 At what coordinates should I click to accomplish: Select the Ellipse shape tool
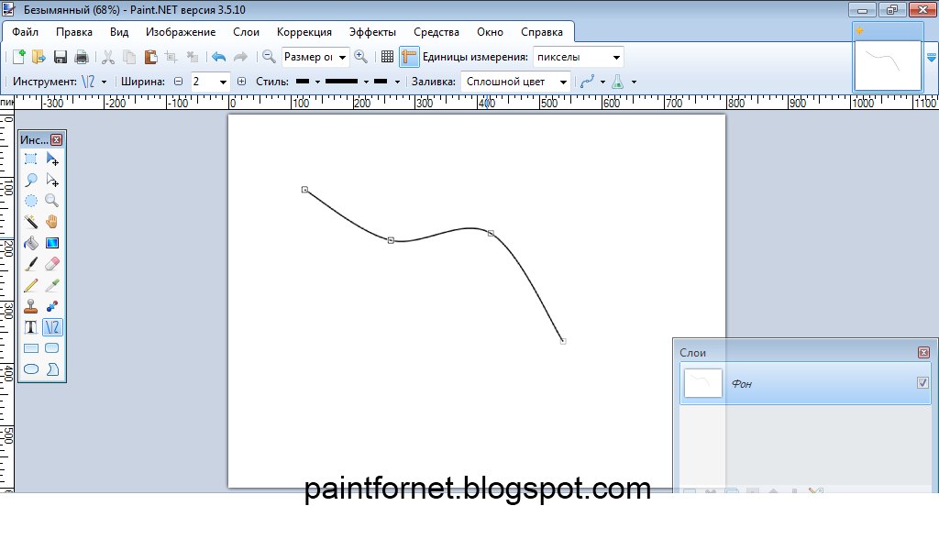[x=30, y=368]
